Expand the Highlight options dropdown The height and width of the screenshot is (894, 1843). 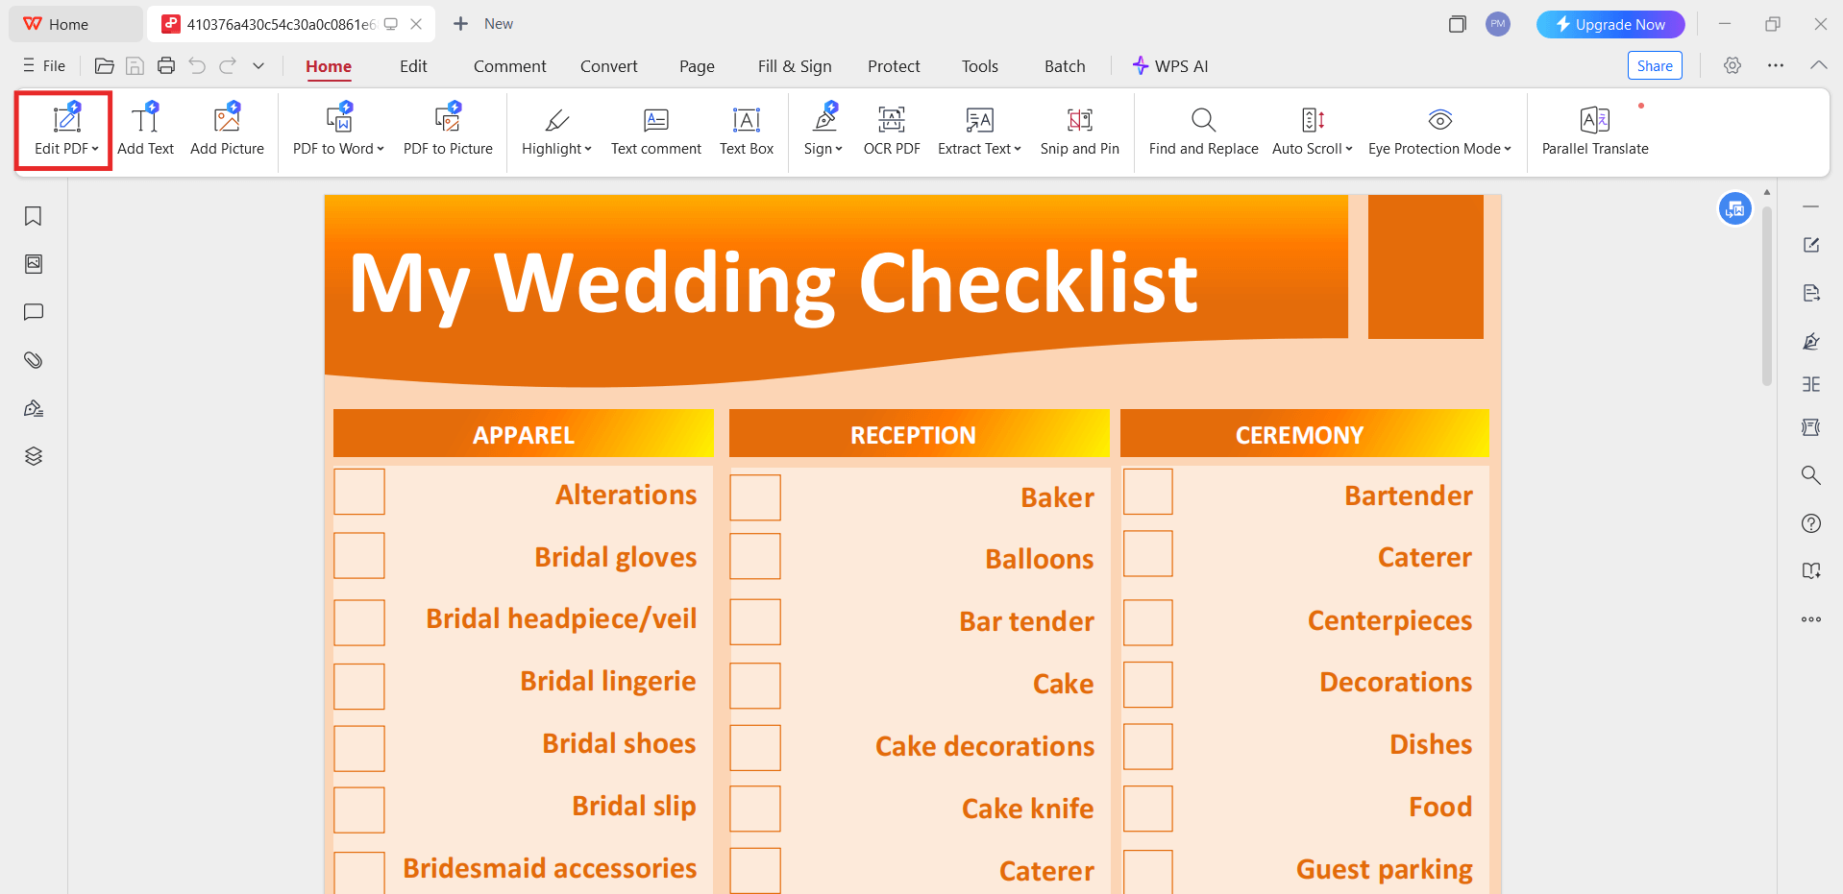(x=588, y=149)
